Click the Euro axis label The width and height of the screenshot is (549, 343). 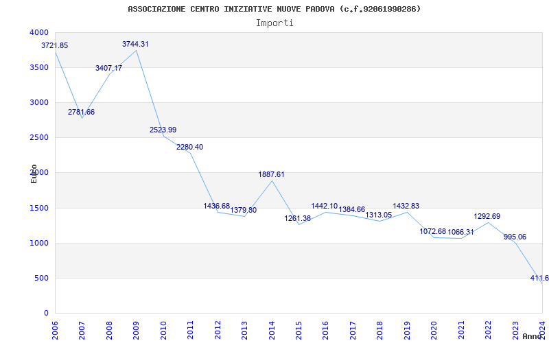34,174
